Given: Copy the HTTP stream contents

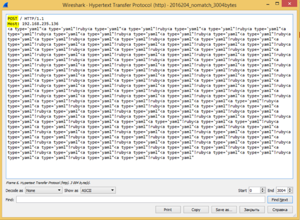Looking at the screenshot, I should point(196,210).
